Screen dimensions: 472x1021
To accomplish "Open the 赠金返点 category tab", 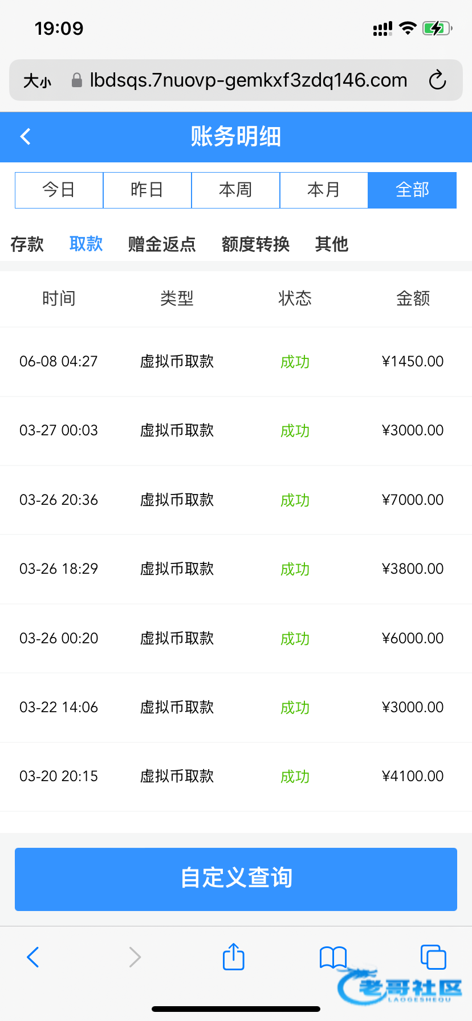I will click(162, 244).
